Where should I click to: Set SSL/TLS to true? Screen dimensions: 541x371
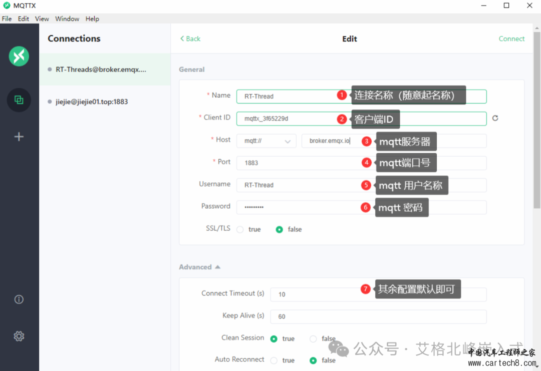[240, 229]
